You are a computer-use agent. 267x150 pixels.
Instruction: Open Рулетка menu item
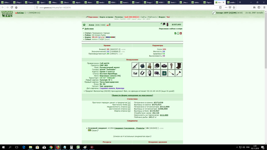[119, 17]
